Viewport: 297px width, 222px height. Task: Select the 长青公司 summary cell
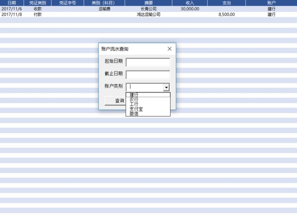tap(148, 9)
